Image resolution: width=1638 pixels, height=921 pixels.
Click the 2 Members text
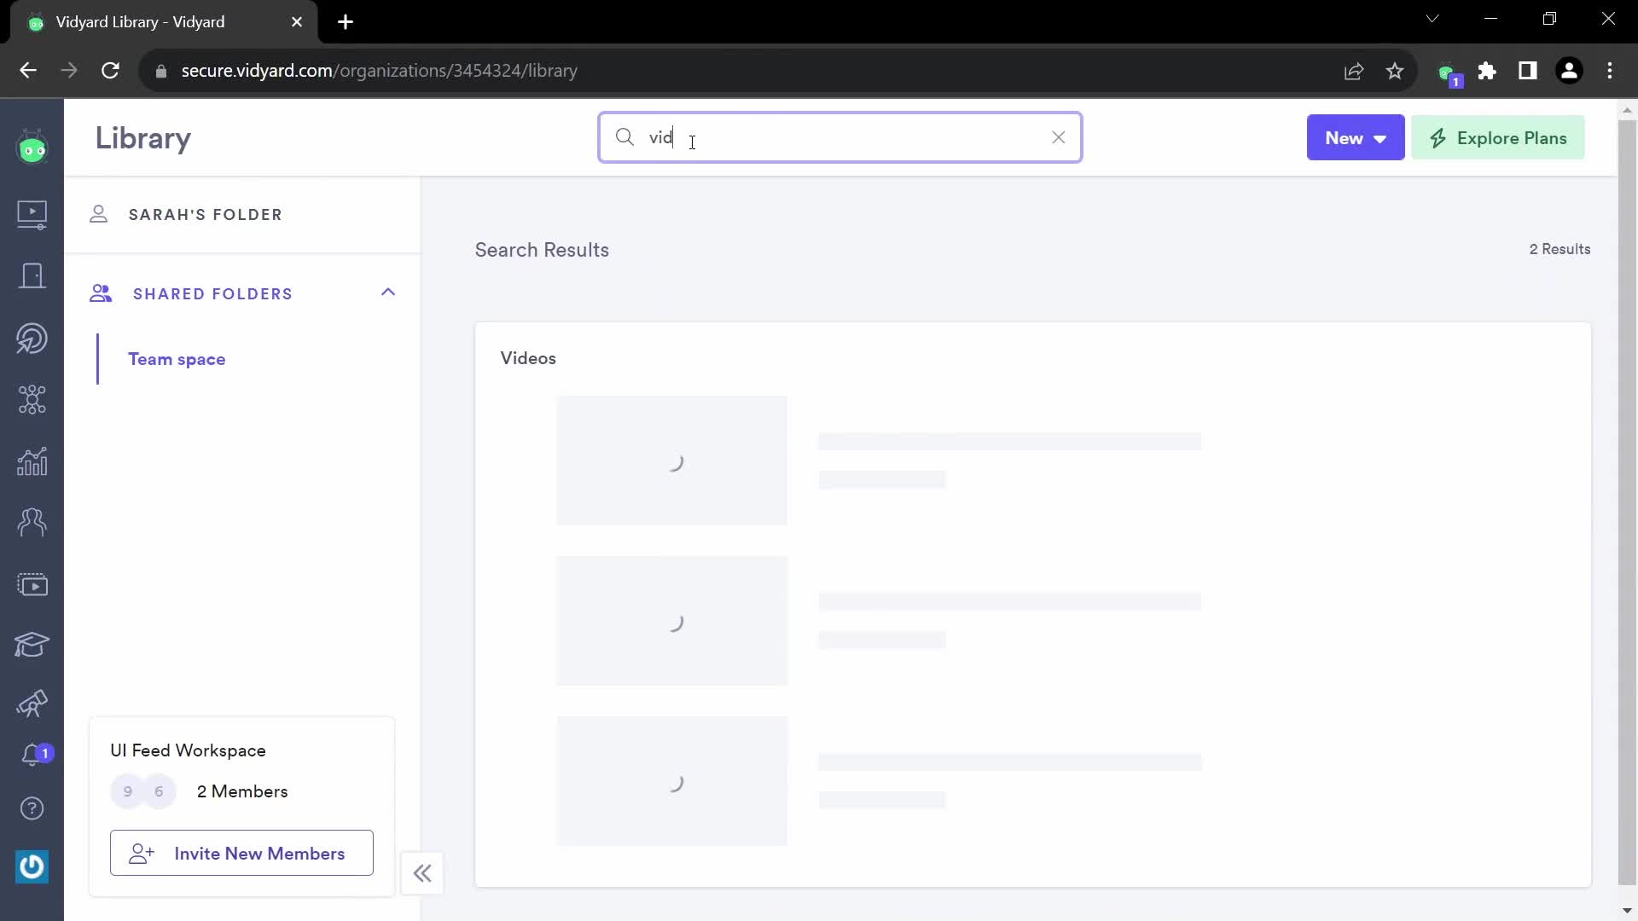tap(242, 792)
